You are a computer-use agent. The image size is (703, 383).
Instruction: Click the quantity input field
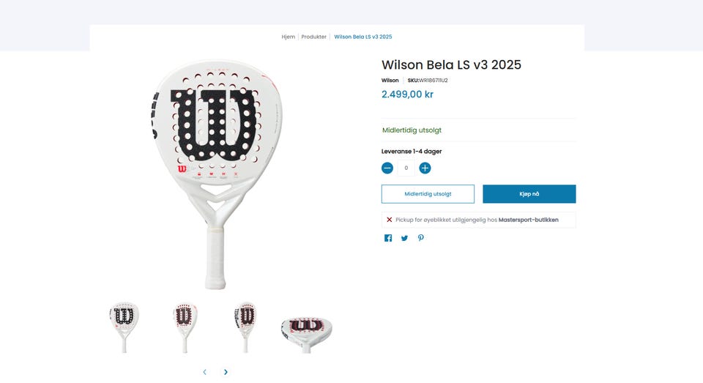pos(406,168)
